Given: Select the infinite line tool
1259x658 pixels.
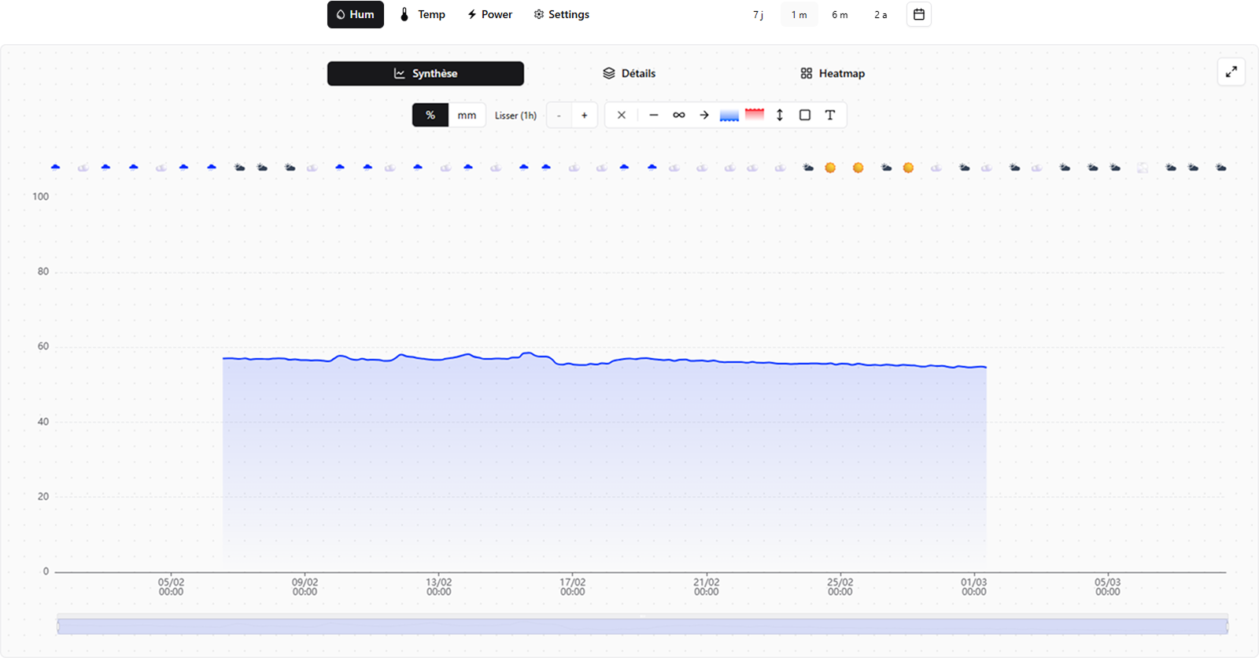Looking at the screenshot, I should [678, 115].
